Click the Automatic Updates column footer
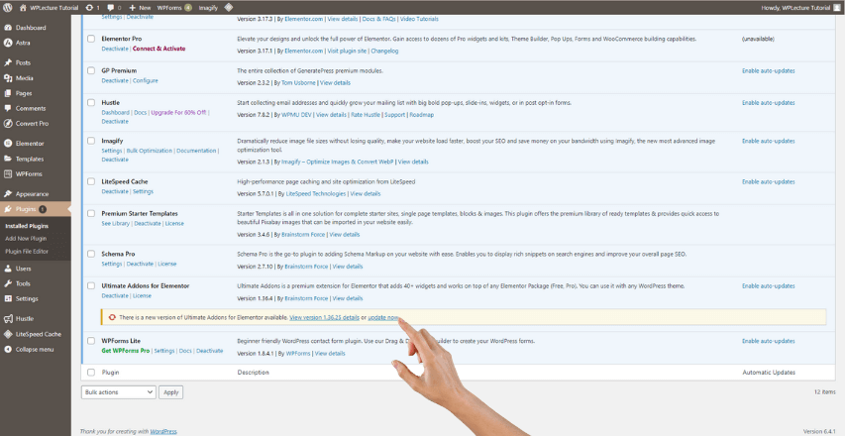The width and height of the screenshot is (845, 436). 769,373
